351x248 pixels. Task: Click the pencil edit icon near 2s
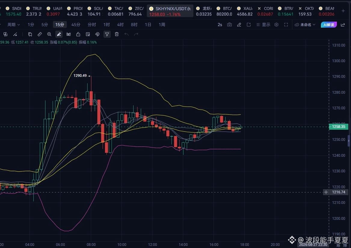click(239, 25)
